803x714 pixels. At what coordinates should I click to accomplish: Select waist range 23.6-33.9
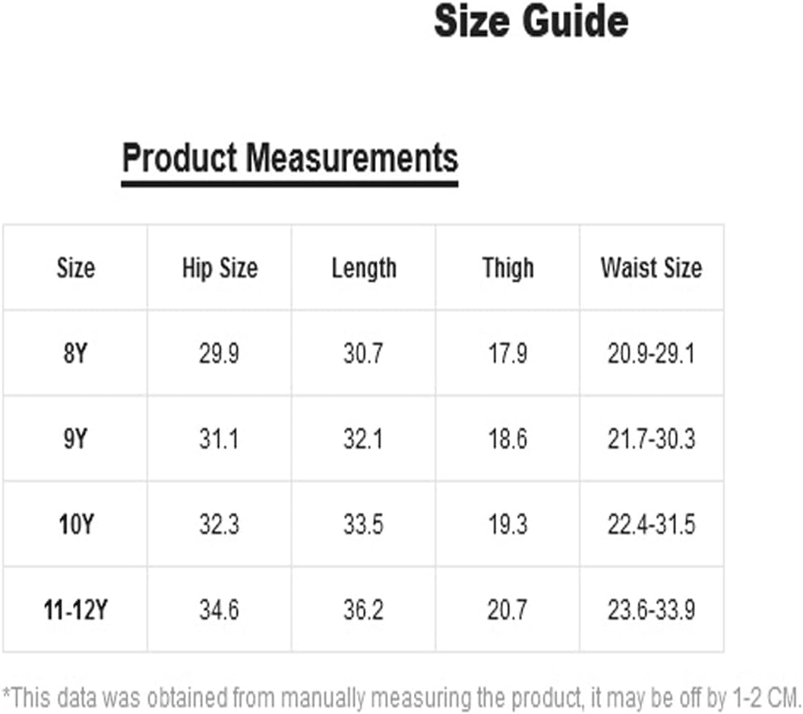(651, 609)
